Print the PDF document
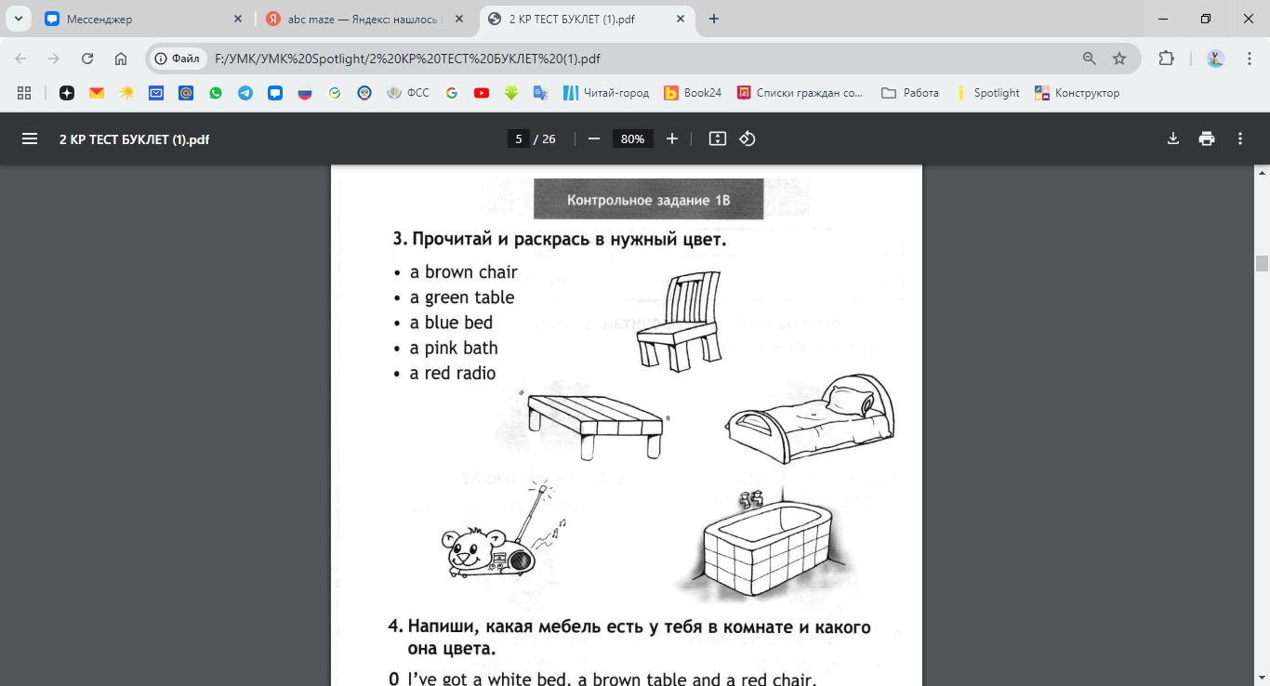 click(x=1207, y=139)
